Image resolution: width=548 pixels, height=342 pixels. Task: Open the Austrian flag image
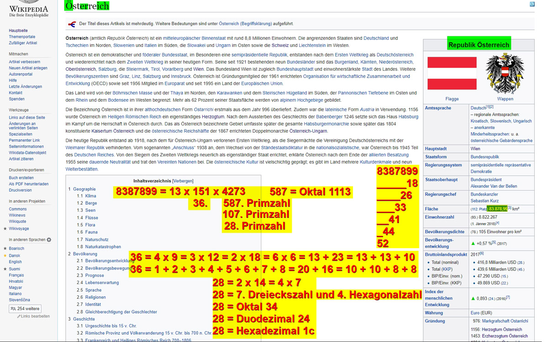pos(452,73)
